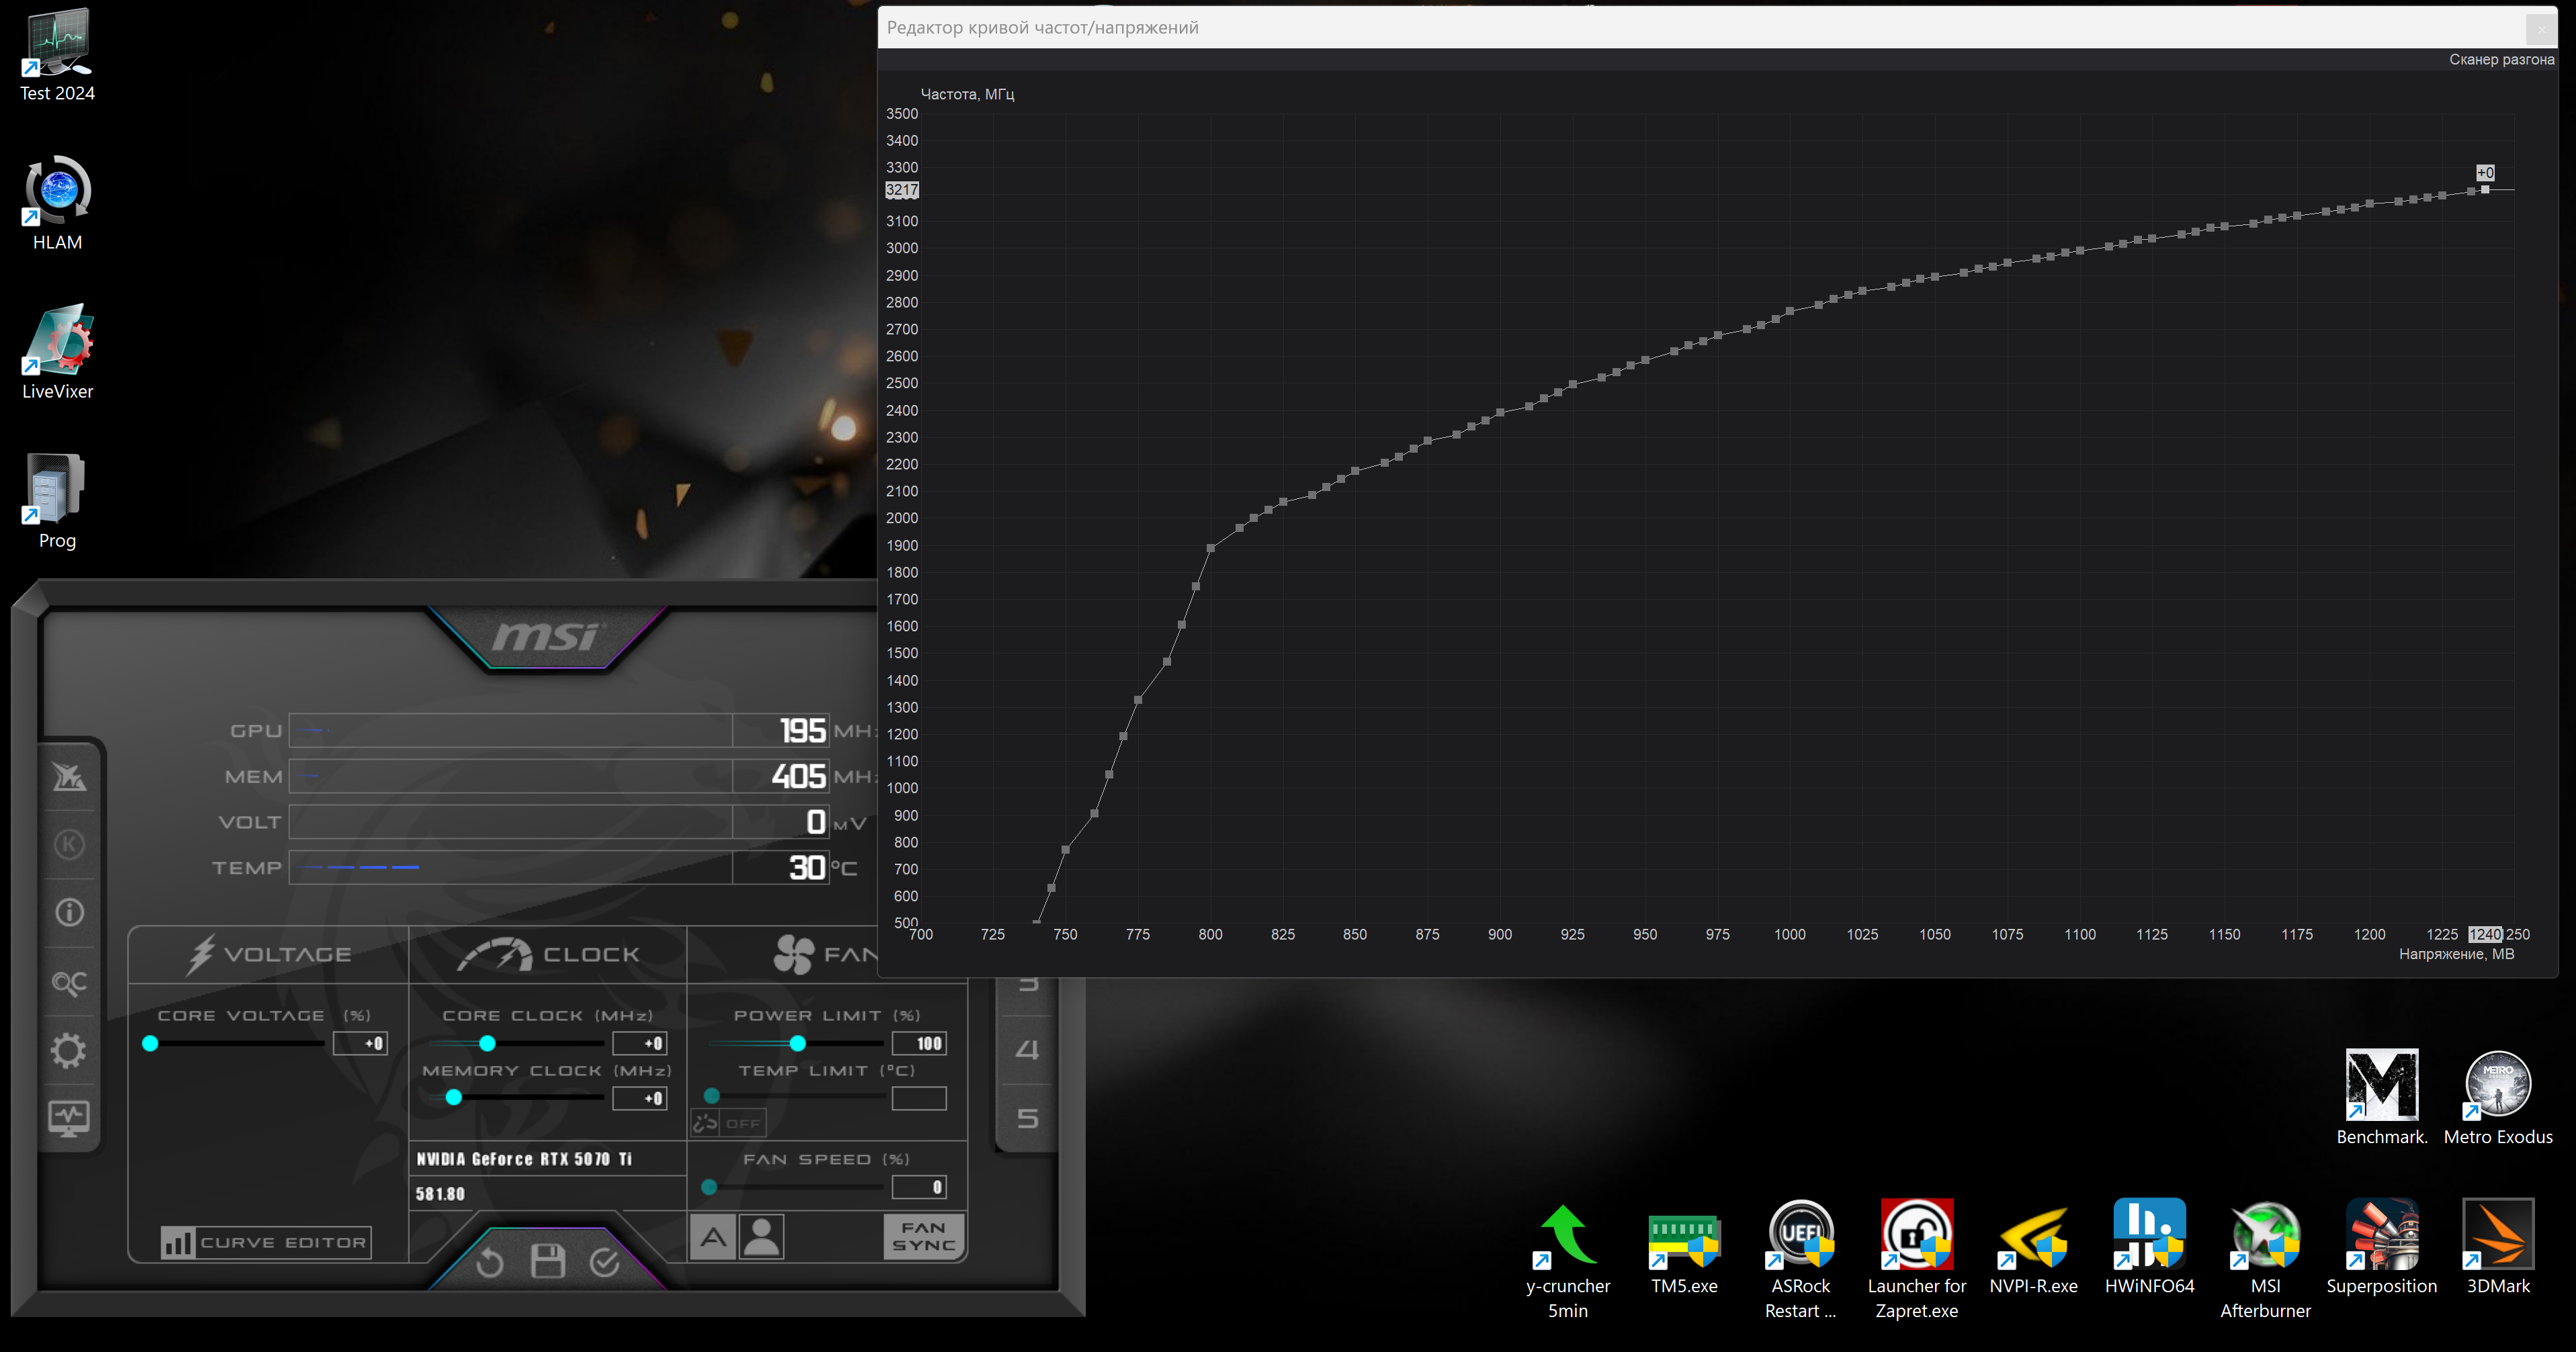Open the OC Scanner from sidebar

(69, 983)
